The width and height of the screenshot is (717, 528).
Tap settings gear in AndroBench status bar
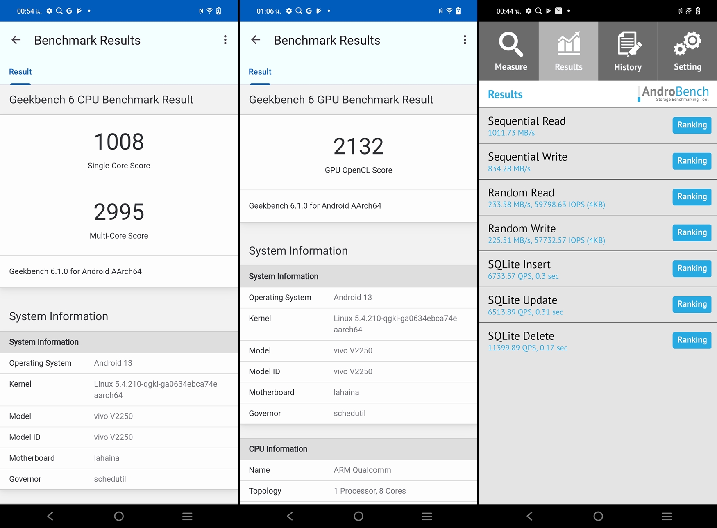pyautogui.click(x=529, y=11)
